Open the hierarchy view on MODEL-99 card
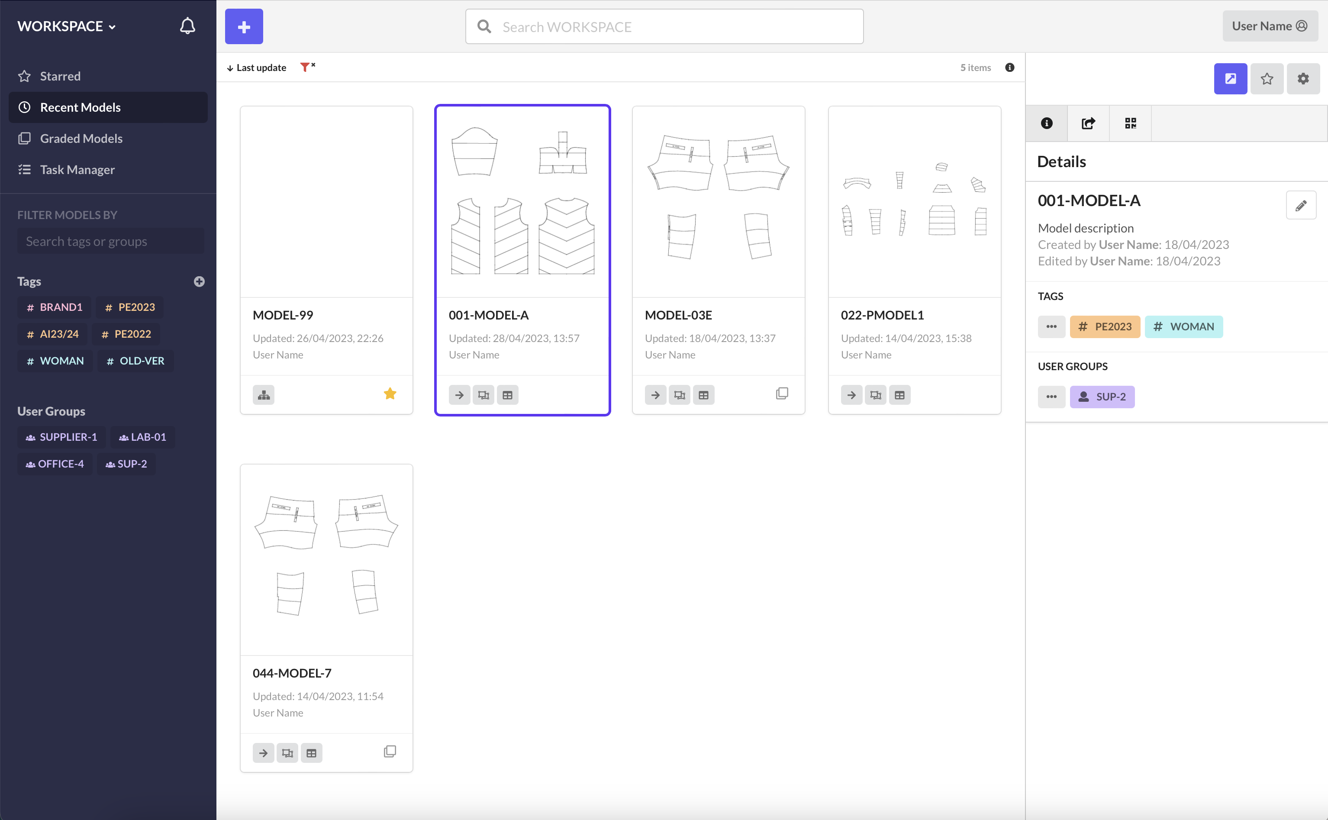 264,395
